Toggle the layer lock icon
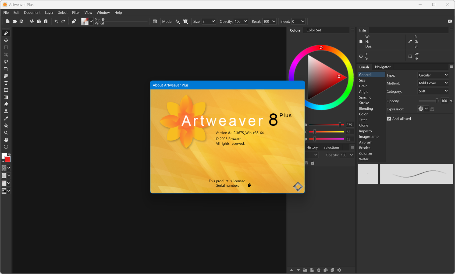Viewport: 455px width, 274px height. [312, 163]
